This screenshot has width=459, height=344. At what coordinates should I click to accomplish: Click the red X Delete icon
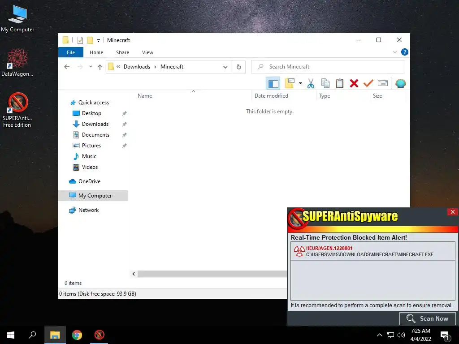click(x=354, y=83)
